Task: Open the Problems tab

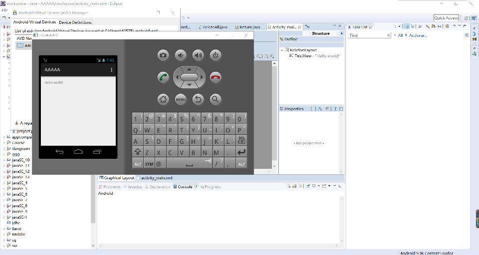Action: [x=112, y=187]
